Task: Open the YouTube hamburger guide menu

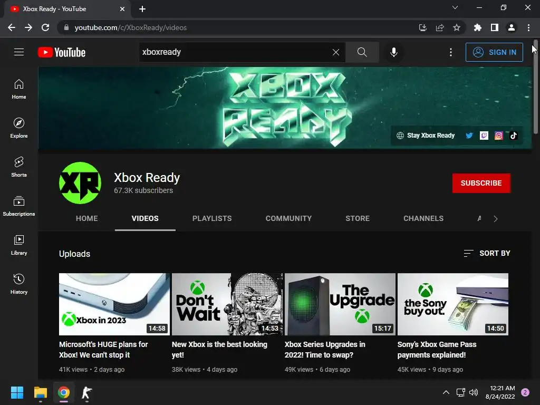Action: click(19, 52)
